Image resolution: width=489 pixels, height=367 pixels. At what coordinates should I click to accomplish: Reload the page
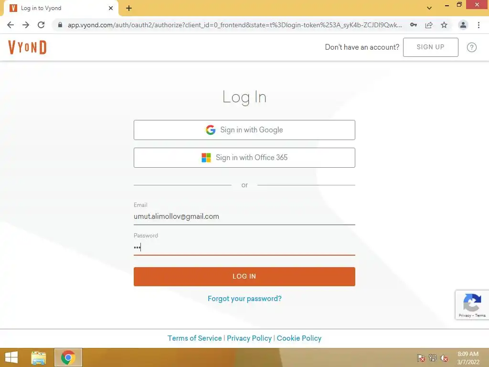41,25
